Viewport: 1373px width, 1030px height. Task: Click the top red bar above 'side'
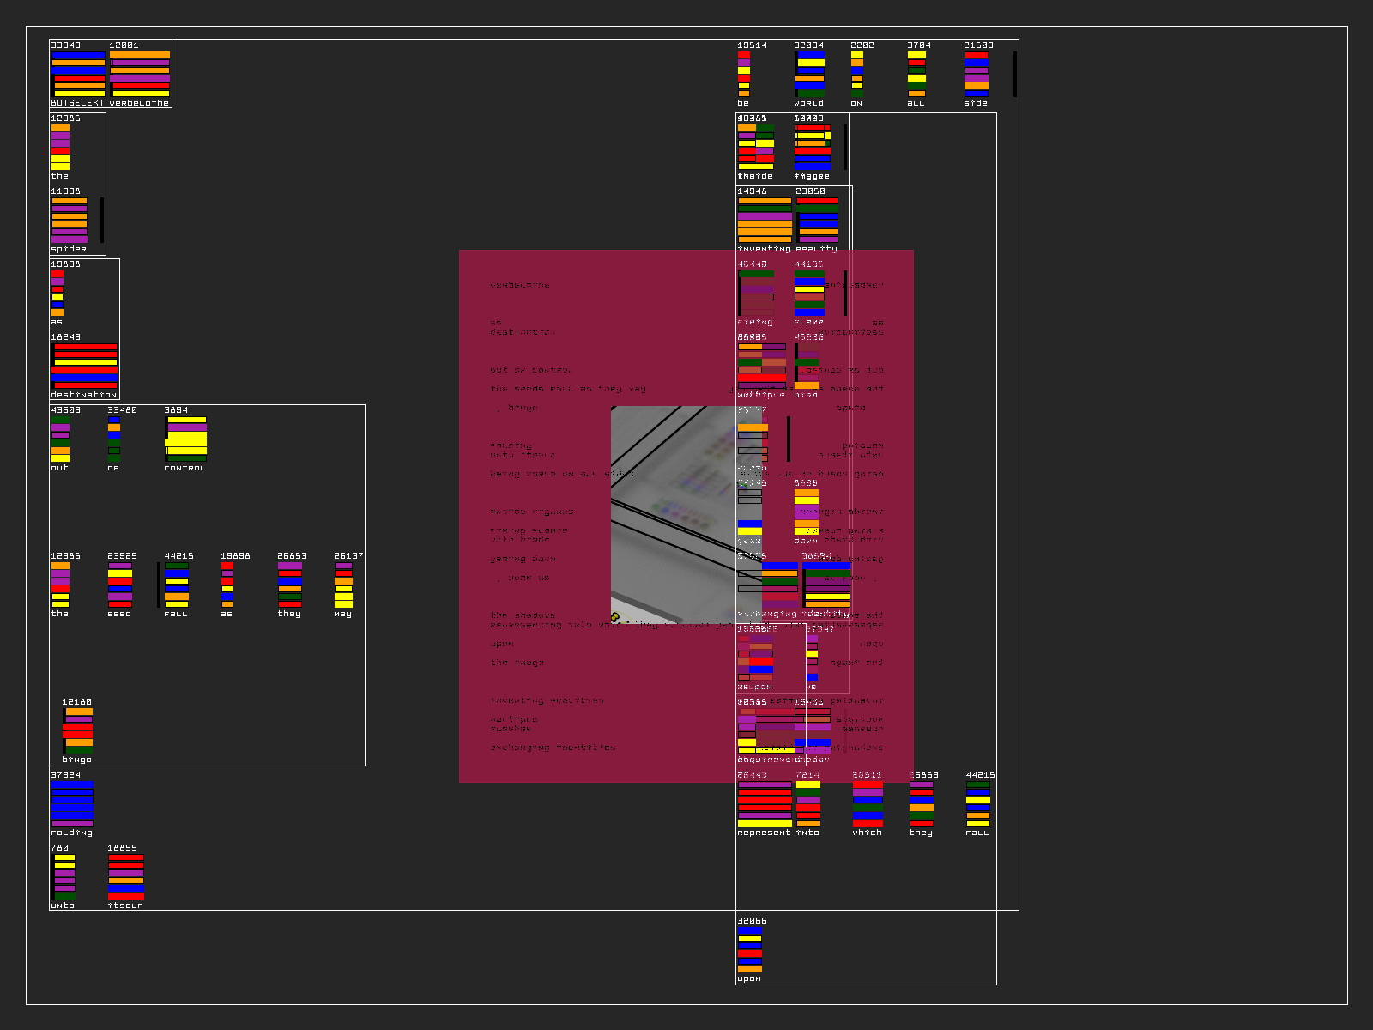coord(977,55)
